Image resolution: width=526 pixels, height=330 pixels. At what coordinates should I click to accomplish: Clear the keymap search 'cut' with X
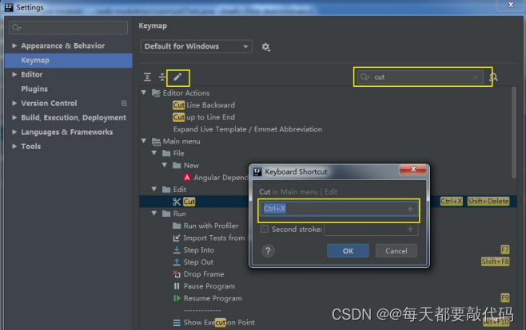(476, 77)
